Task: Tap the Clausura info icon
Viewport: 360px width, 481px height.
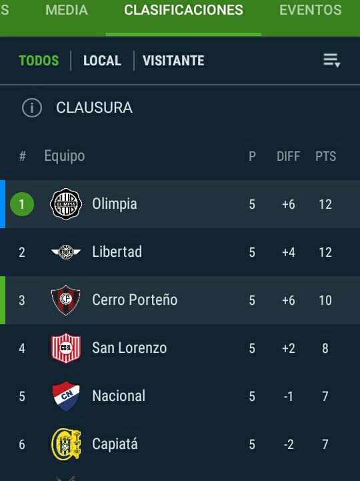Action: tap(32, 107)
